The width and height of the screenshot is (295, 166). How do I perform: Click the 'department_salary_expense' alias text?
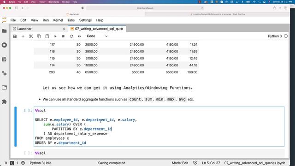(x=81, y=134)
